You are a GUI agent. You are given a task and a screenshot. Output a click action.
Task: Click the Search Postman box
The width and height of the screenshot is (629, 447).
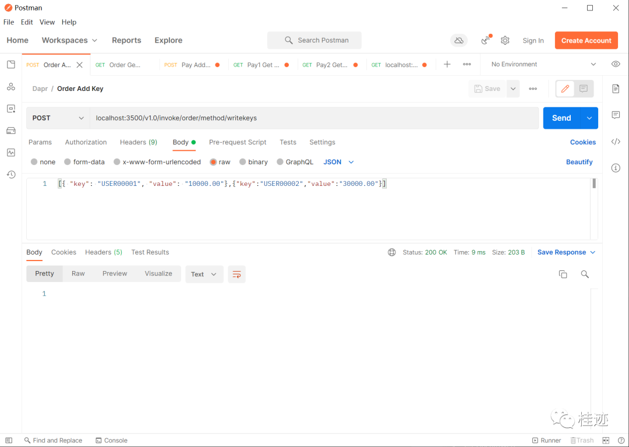click(x=314, y=41)
